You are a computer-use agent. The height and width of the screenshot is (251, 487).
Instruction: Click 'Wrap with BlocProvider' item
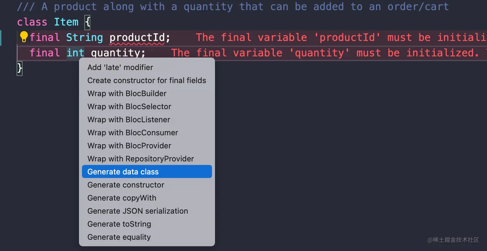pos(129,146)
